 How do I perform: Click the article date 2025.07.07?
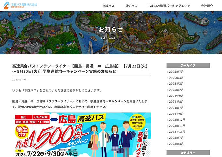click(x=19, y=79)
